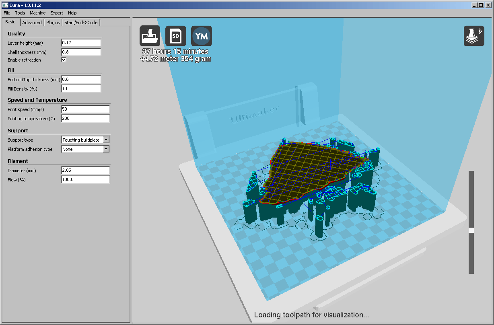This screenshot has width=494, height=325.
Task: Click the 'Speed and Temperature' section heading
Action: click(37, 100)
